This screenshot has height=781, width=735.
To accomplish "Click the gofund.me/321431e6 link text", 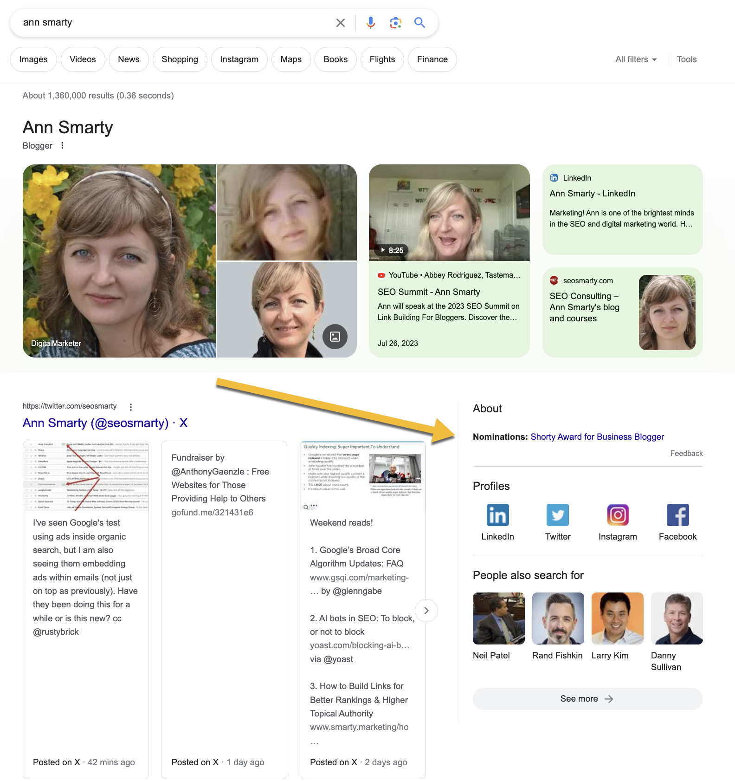I will click(x=213, y=513).
